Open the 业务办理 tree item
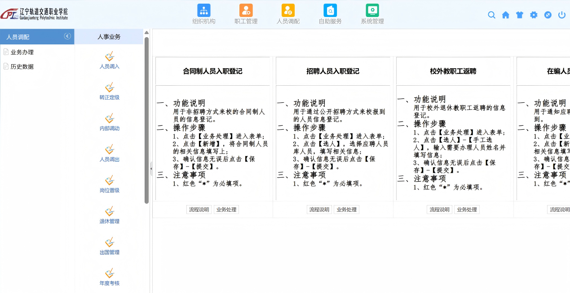This screenshot has width=570, height=293. [x=22, y=52]
